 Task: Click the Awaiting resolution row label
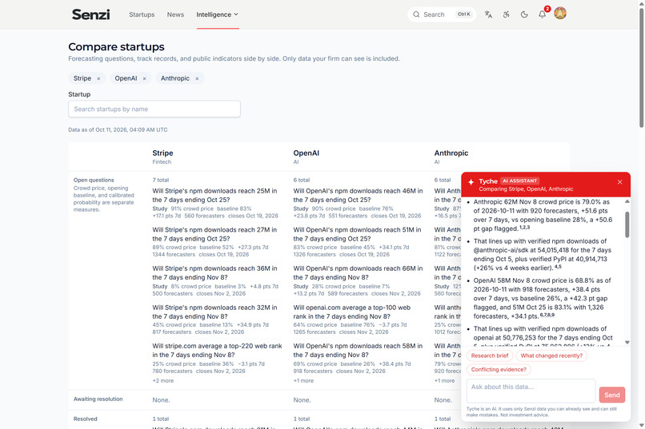pos(98,399)
